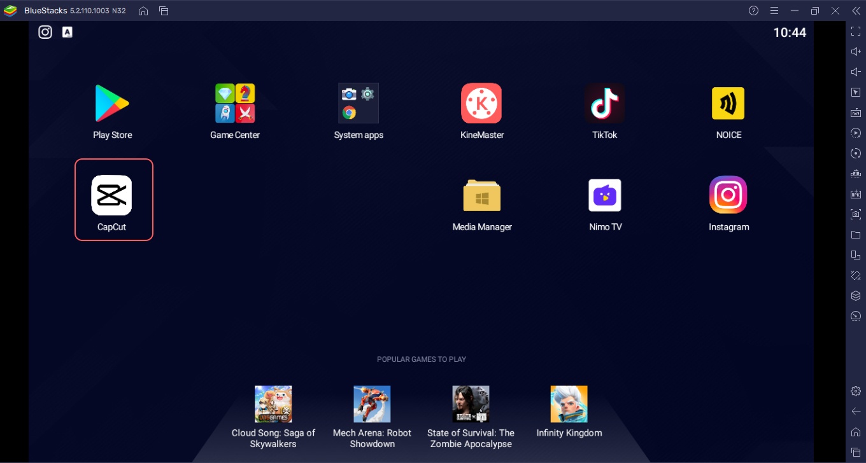Open the NOICE app
The image size is (866, 463).
728,103
